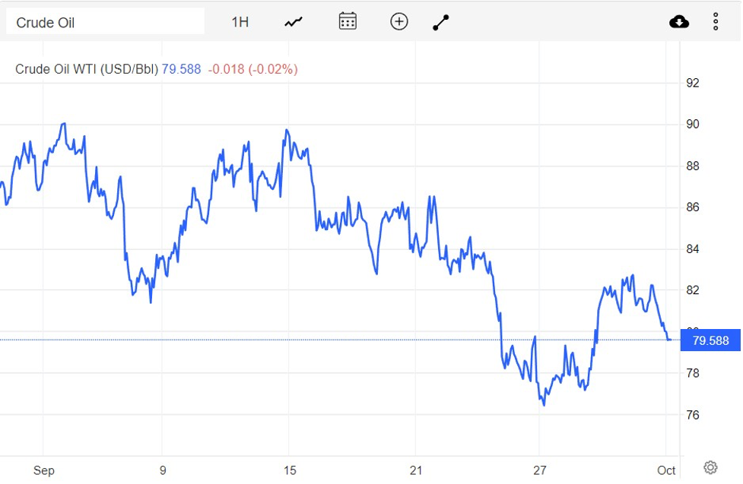This screenshot has width=743, height=484.
Task: Click the 9 date label on axis
Action: tap(163, 470)
